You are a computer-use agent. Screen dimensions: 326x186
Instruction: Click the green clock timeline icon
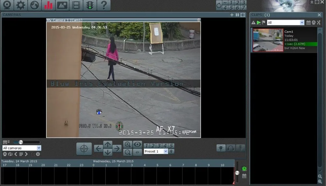tap(244, 168)
